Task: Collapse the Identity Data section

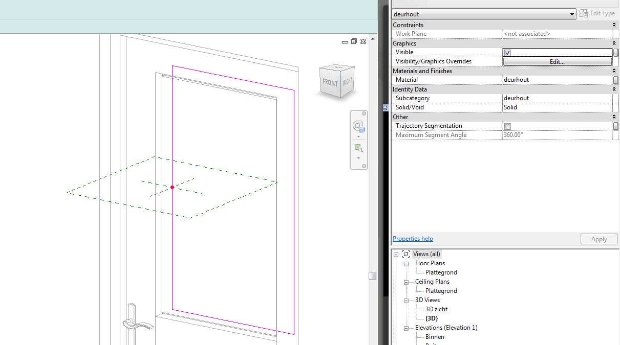Action: 613,89
